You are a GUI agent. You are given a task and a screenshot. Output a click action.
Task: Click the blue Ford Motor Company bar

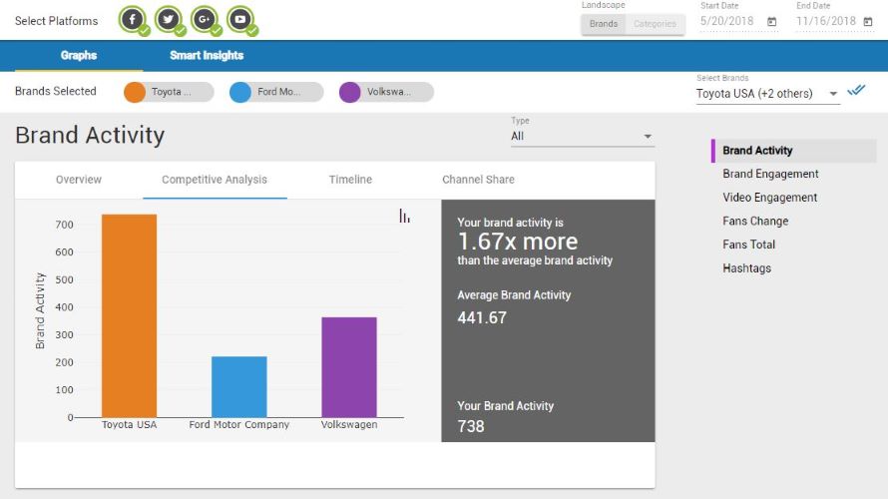(x=239, y=387)
